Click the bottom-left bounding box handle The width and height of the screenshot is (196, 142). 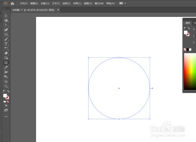click(89, 119)
